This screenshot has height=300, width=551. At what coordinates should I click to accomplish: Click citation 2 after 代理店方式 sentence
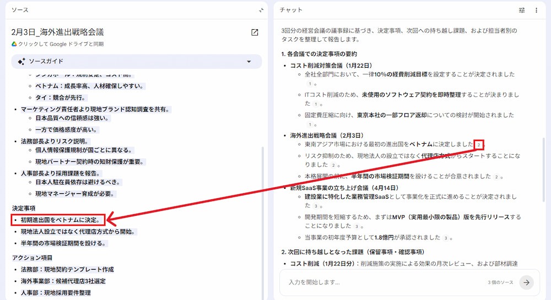pos(332,165)
